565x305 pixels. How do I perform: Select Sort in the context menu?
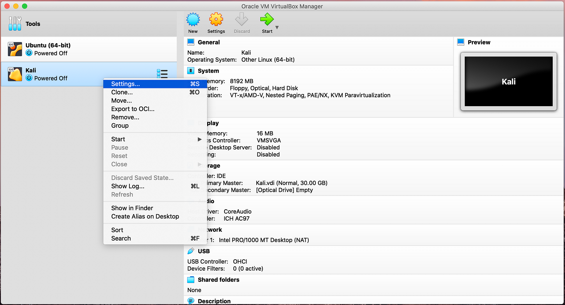(155, 230)
